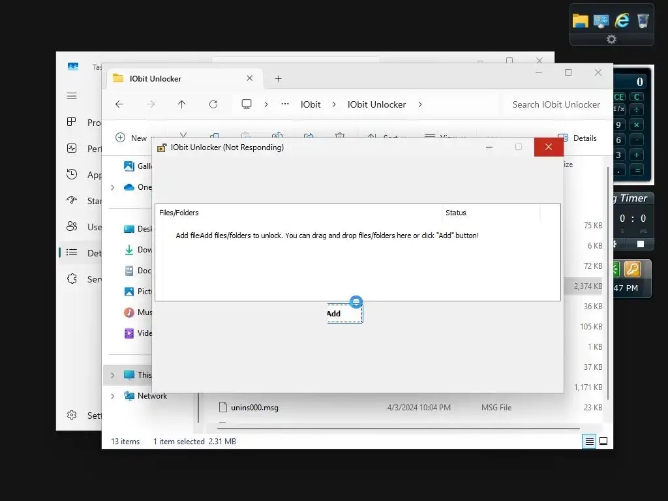Click the file list horizontal scrollbar
Image resolution: width=668 pixels, height=501 pixels.
[399, 428]
